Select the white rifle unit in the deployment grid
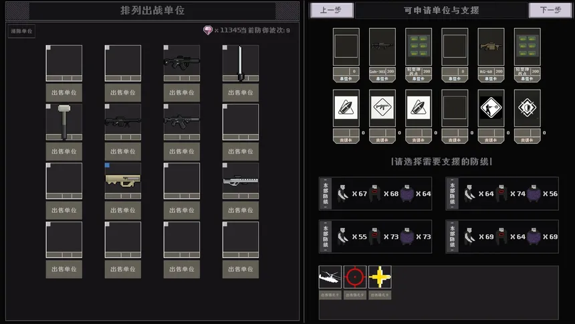Image resolution: width=575 pixels, height=324 pixels. [x=241, y=181]
